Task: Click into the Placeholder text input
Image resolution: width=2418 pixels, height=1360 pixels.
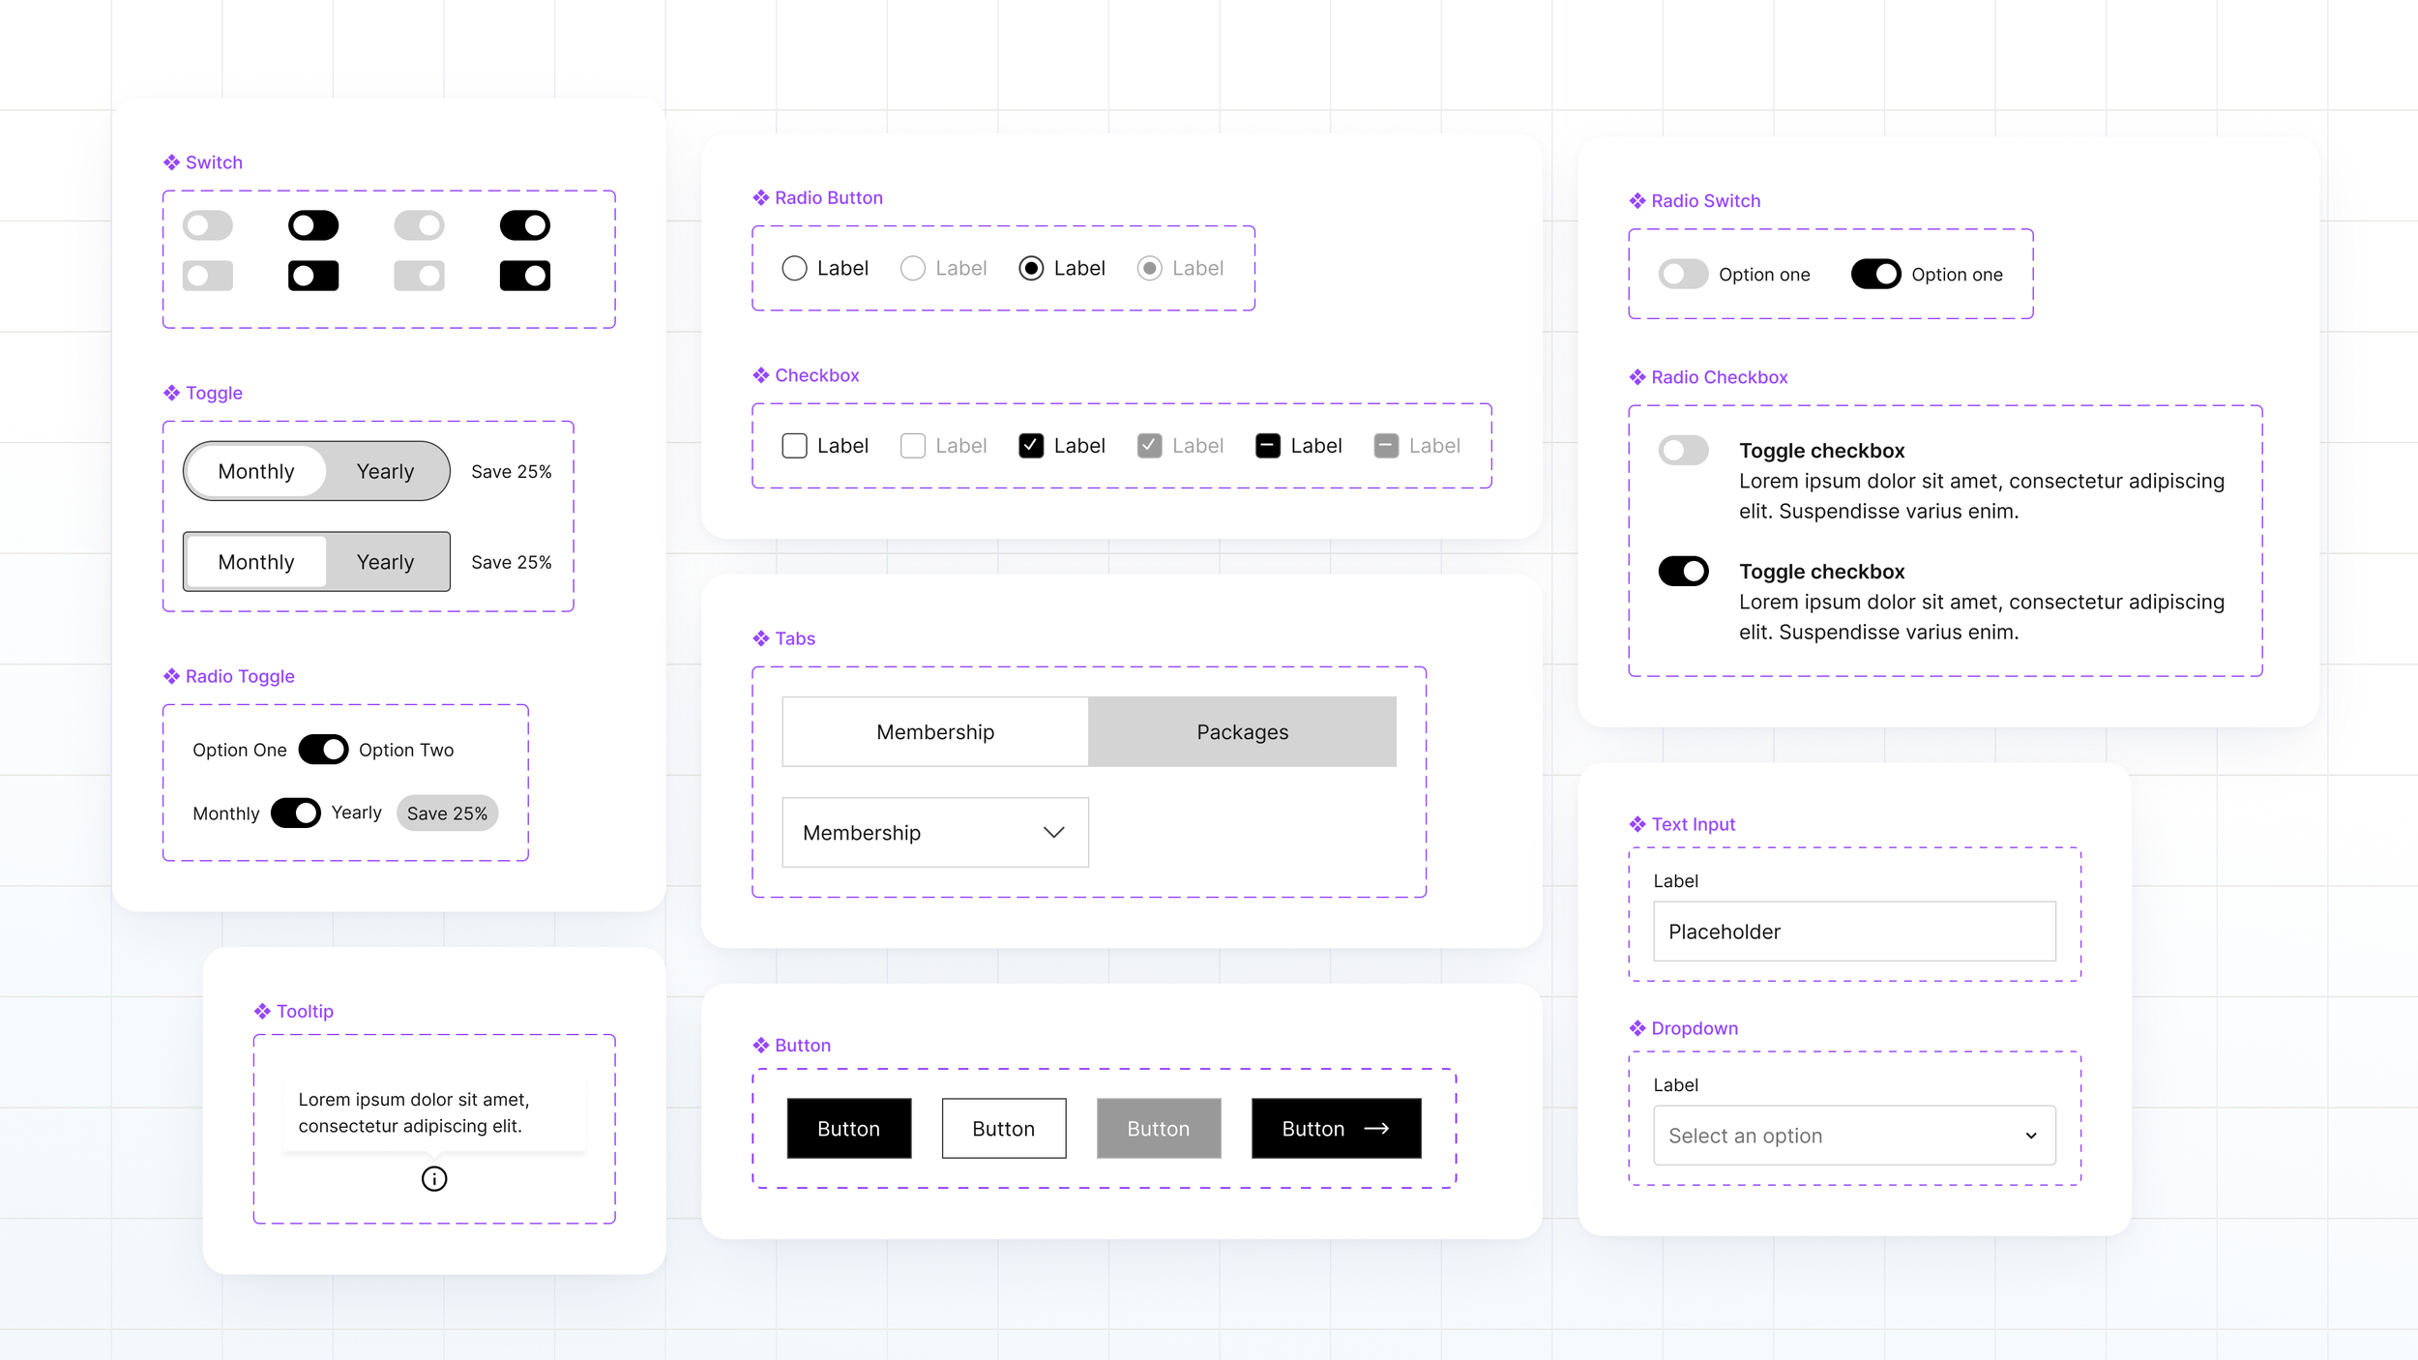Action: [1855, 931]
